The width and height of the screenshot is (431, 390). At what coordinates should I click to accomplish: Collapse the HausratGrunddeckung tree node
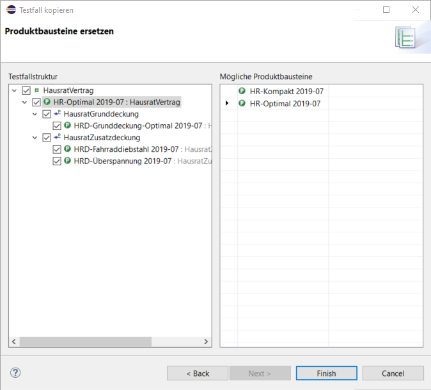tap(35, 114)
